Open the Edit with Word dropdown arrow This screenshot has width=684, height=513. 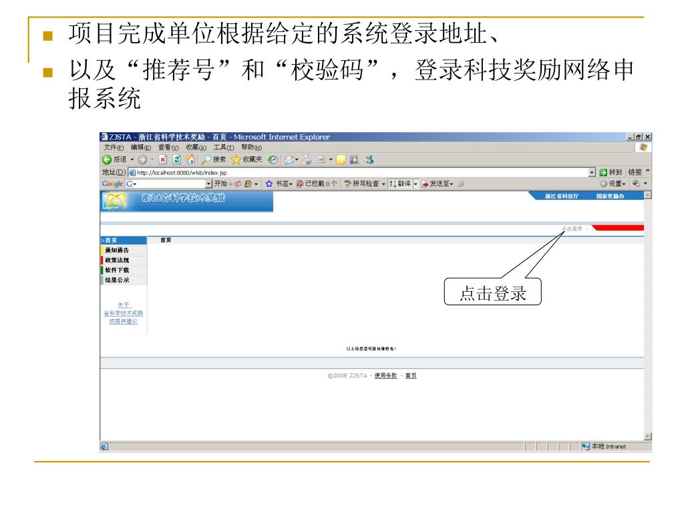[331, 160]
